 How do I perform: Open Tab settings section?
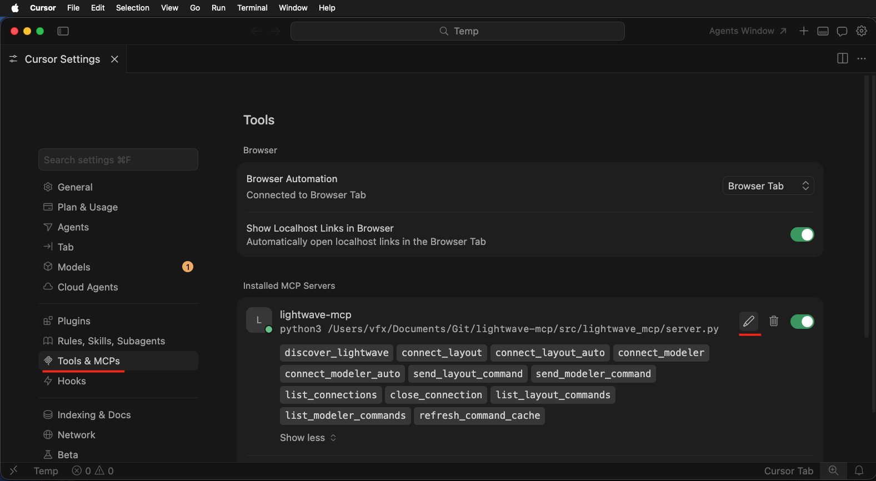tap(118, 247)
